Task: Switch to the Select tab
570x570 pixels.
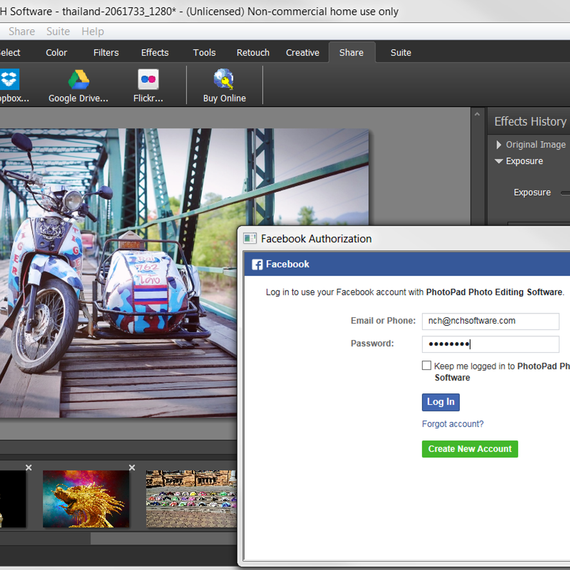Action: tap(10, 53)
